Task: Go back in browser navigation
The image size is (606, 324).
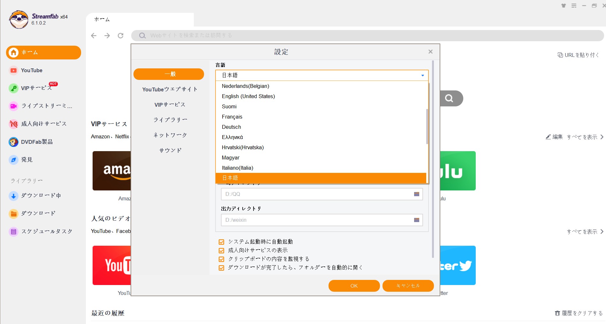Action: coord(94,35)
